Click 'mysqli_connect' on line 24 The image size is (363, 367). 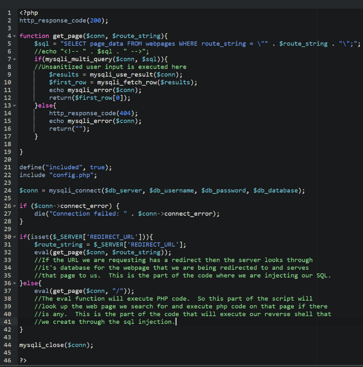75,190
